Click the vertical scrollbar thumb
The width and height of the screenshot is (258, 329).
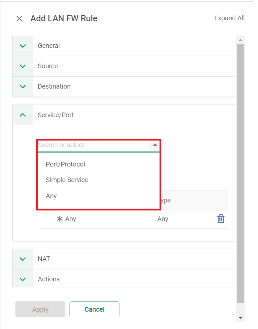[241, 173]
